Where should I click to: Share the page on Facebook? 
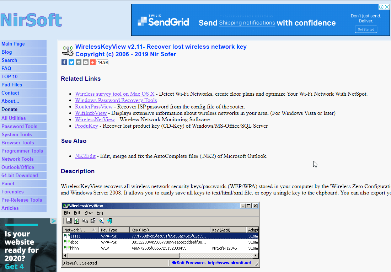[64, 62]
